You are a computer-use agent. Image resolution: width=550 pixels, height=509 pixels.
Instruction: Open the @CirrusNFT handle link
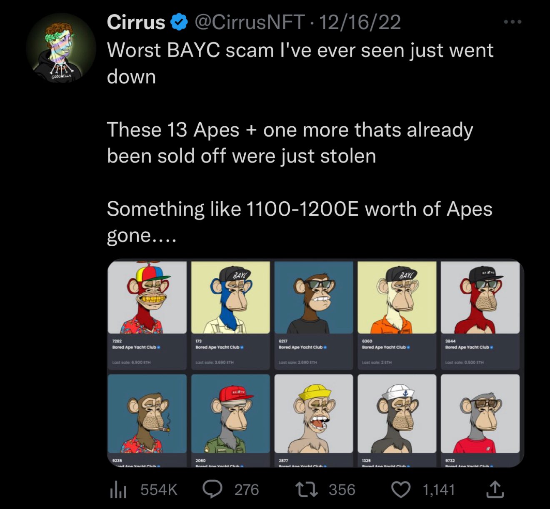coord(249,22)
